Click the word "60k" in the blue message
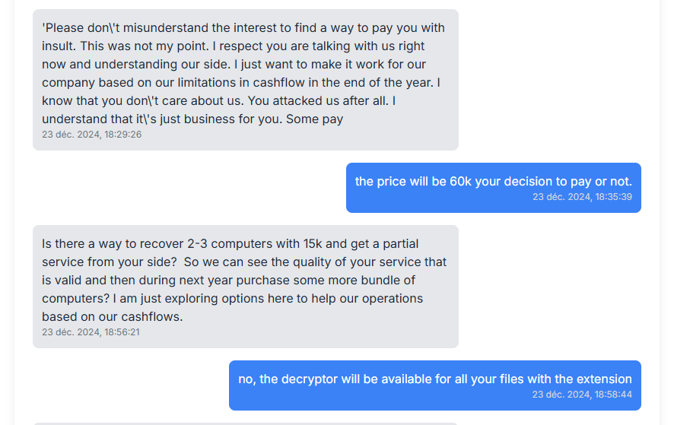 pyautogui.click(x=460, y=182)
